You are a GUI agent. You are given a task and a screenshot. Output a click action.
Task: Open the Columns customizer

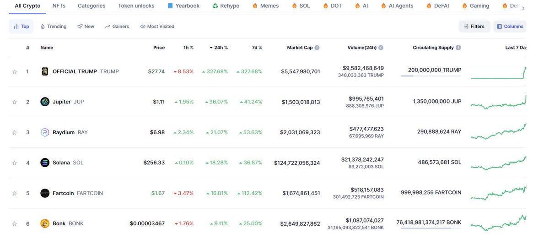(510, 27)
